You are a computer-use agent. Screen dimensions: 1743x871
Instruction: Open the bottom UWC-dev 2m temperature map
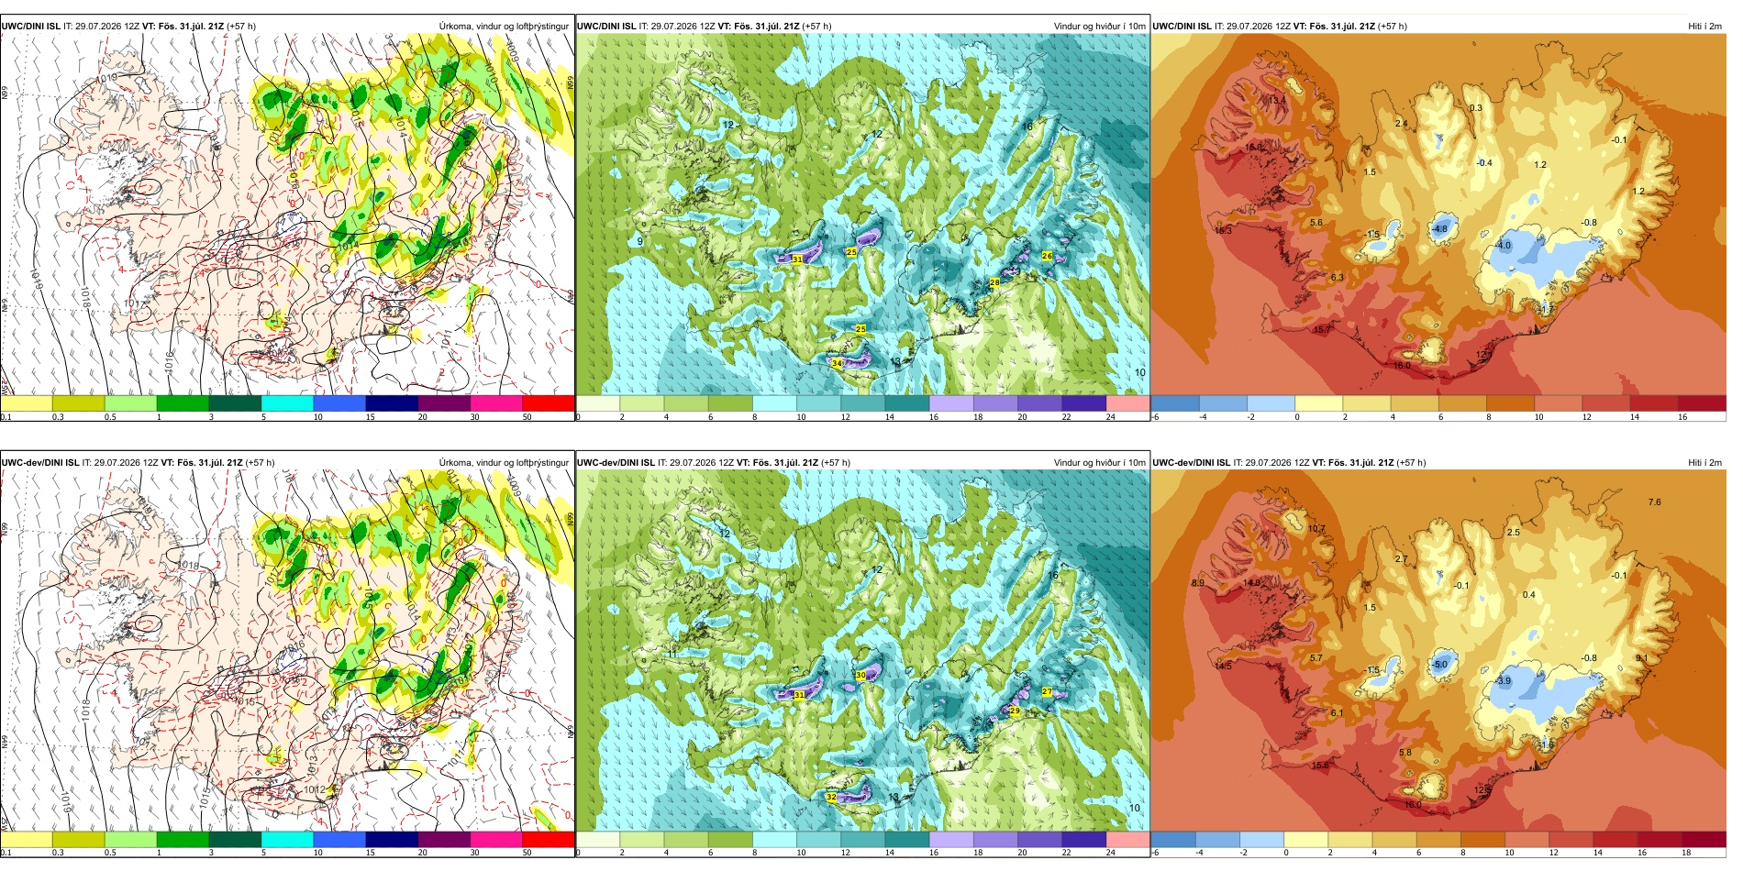pyautogui.click(x=1438, y=655)
